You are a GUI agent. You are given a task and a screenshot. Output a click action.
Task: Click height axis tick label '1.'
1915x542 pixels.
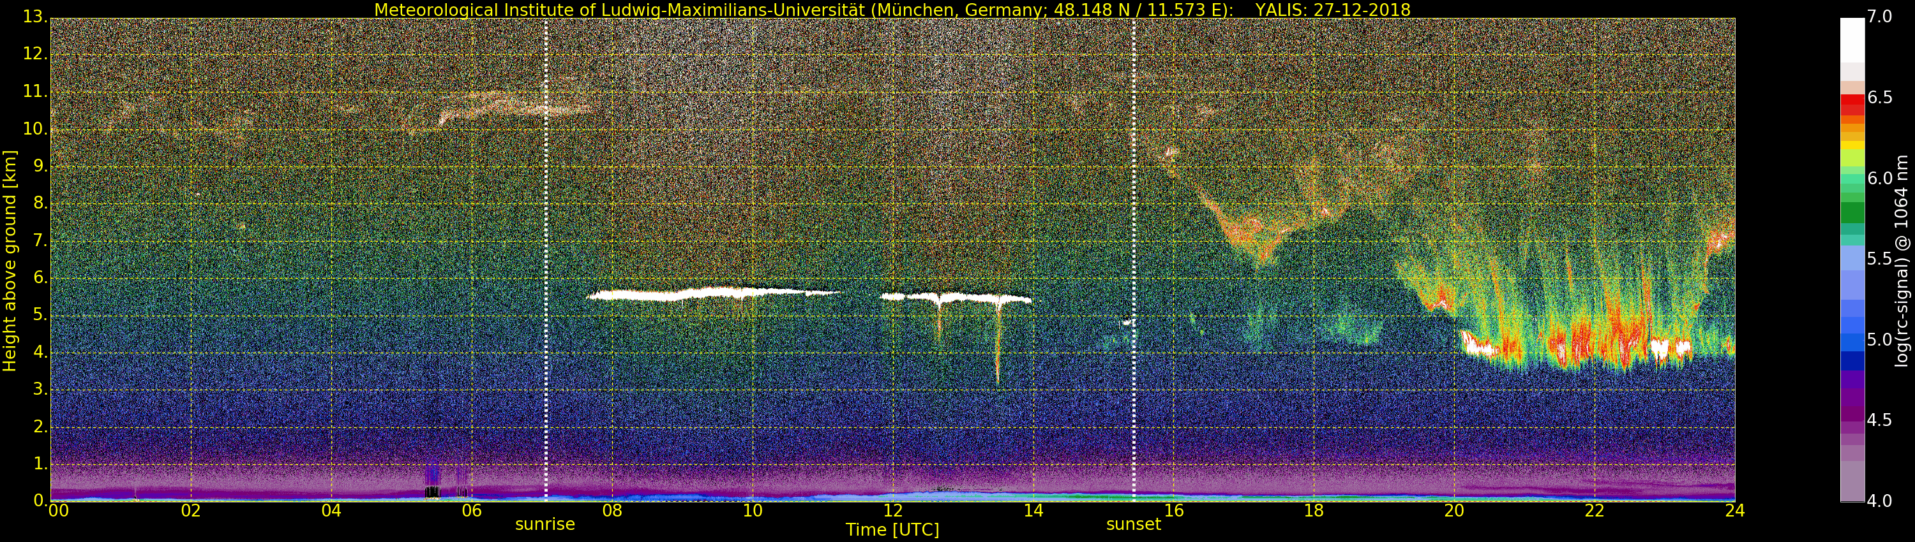(40, 464)
